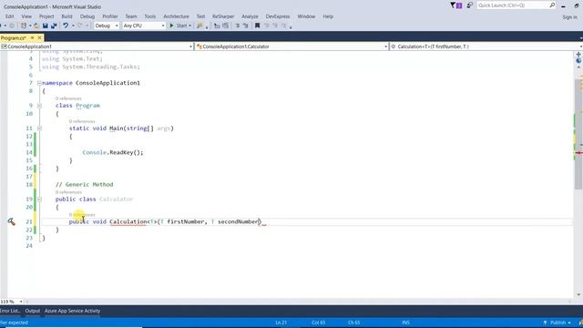Click the Quick Launch magnifier icon
The height and width of the screenshot is (328, 583).
[552, 5]
